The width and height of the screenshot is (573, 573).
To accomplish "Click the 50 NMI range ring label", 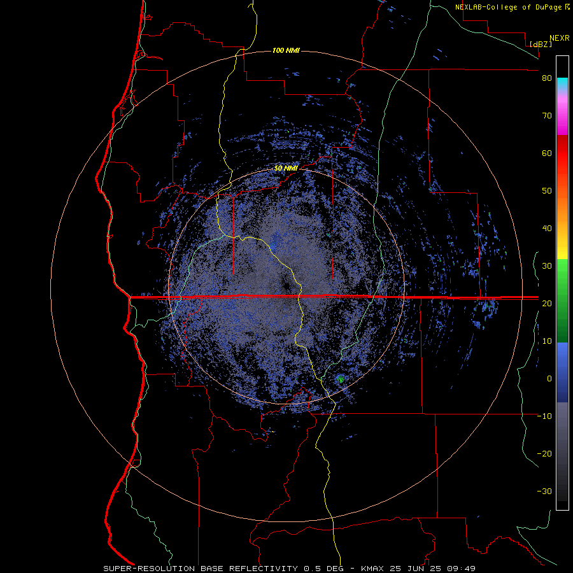I will coord(286,169).
